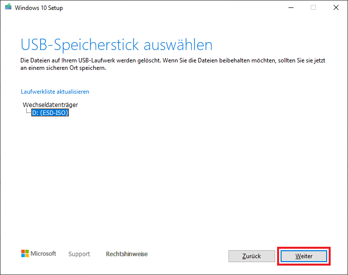Select the Wechseldatenträger root node
Viewport: 348px width, 275px height.
click(x=51, y=105)
